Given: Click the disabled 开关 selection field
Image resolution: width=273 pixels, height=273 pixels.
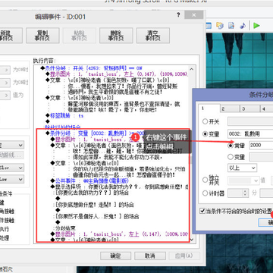Looking at the screenshot, I should 250,121.
